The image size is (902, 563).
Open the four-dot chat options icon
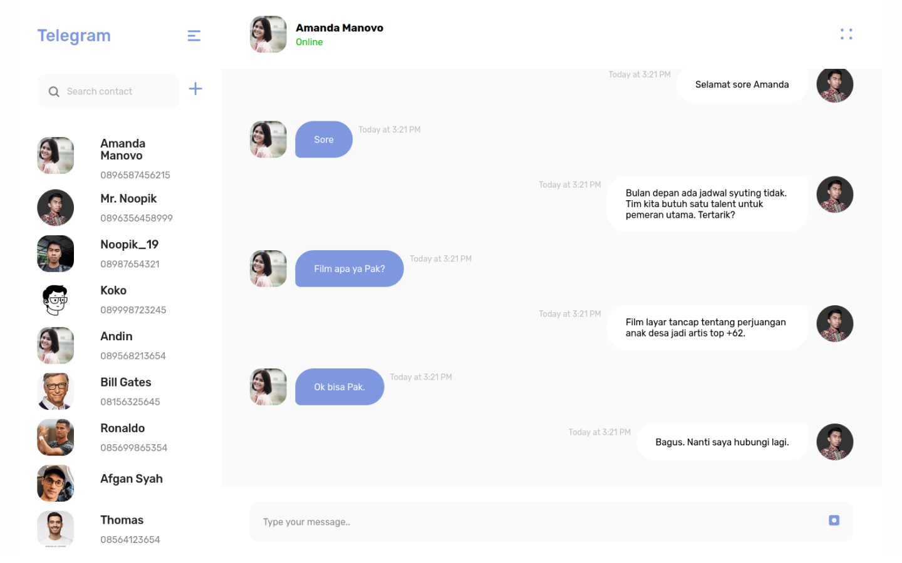846,34
